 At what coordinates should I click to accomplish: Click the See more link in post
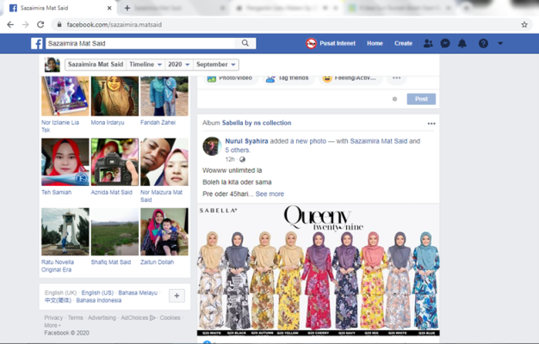(269, 194)
